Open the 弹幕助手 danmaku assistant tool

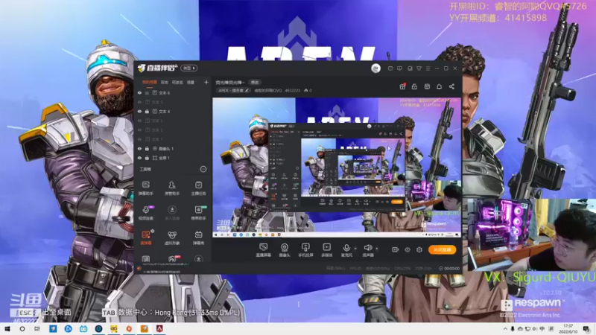tap(145, 188)
